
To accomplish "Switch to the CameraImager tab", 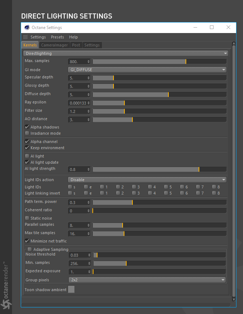I will tap(54, 45).
